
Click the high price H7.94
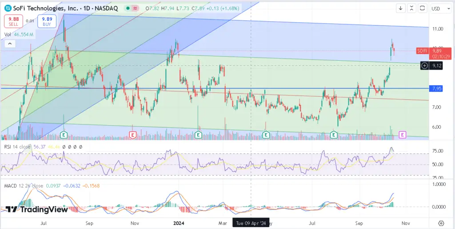(x=167, y=8)
